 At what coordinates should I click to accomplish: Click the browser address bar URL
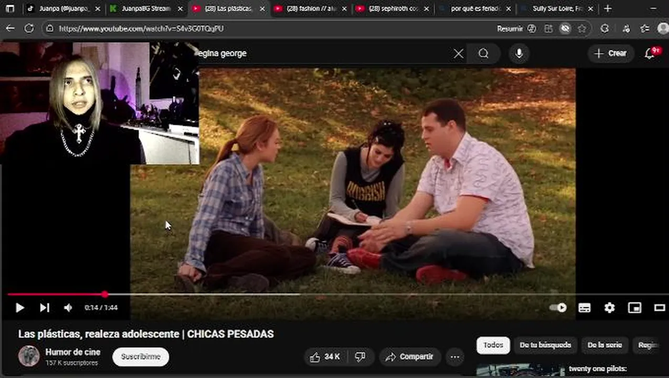pos(142,29)
